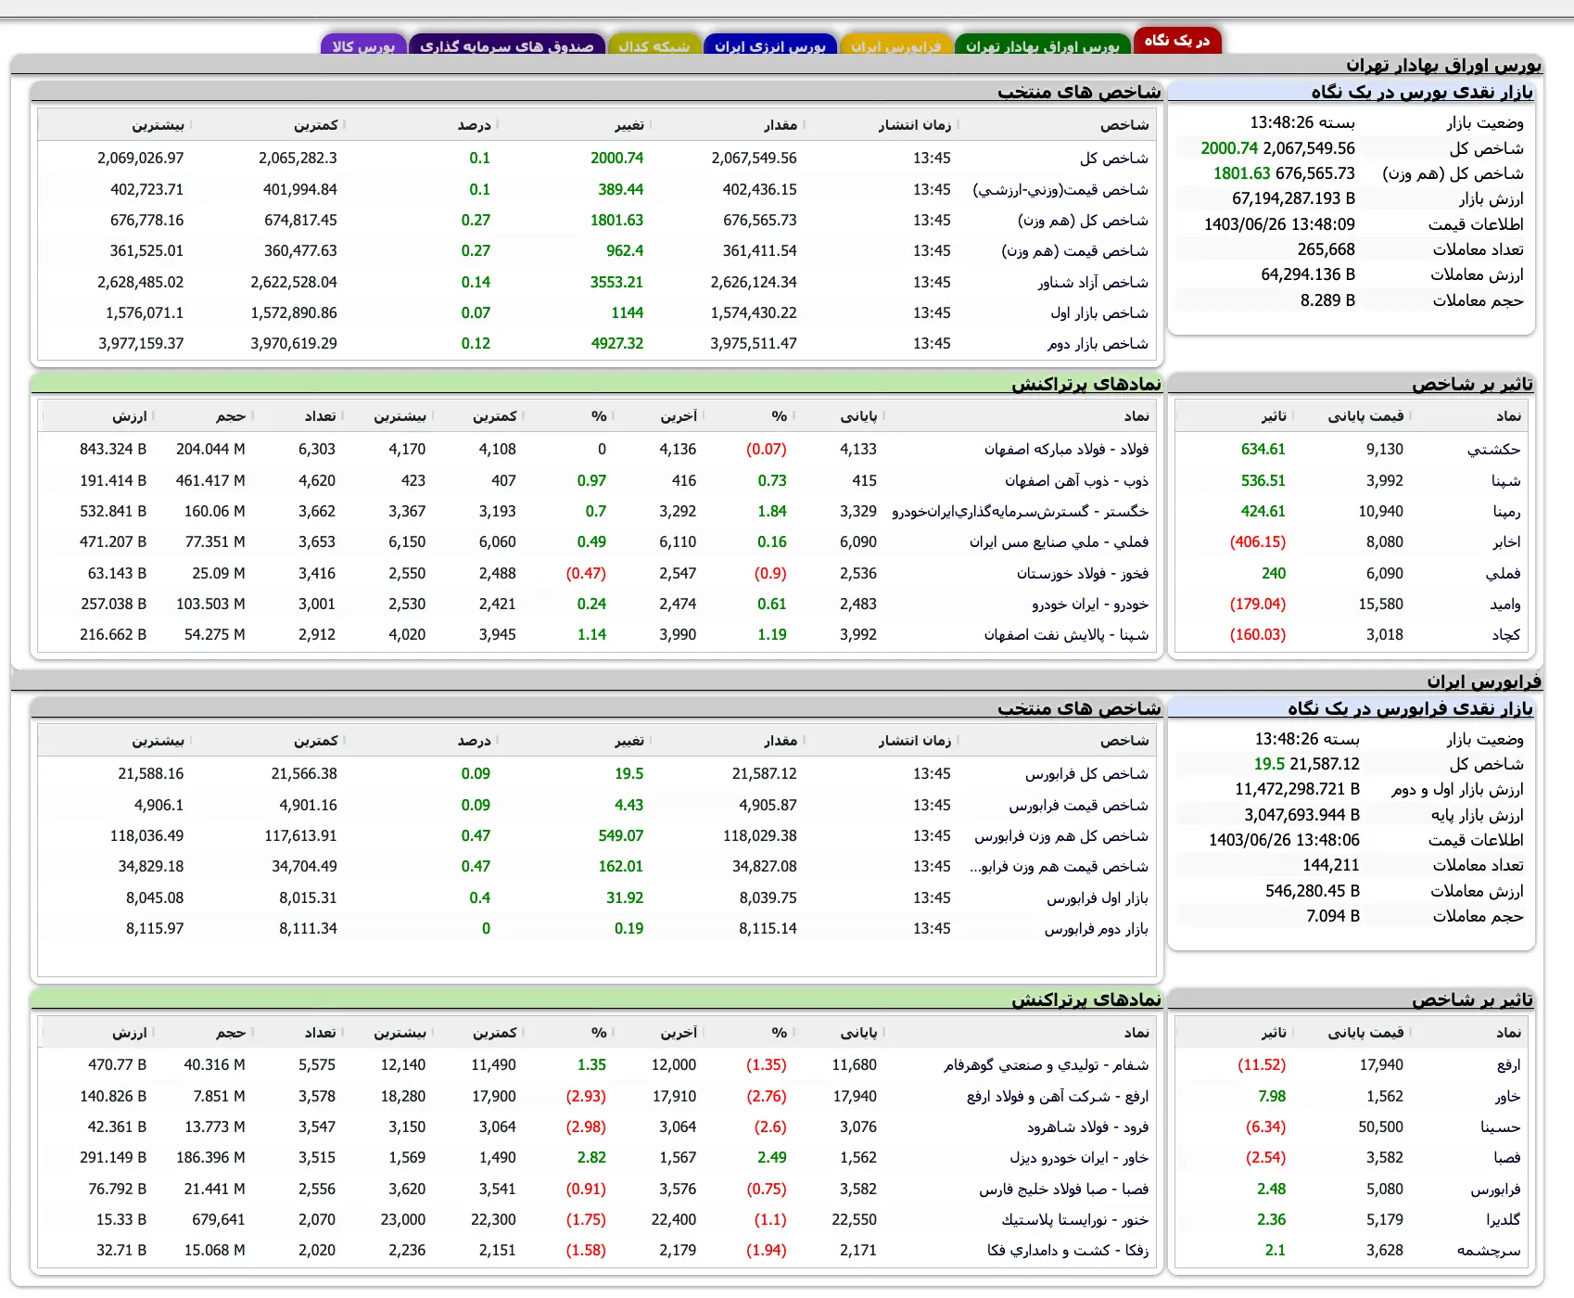Screen dimensions: 1574x1298
Task: Open the purple 'بورس کالا' tab
Action: [x=363, y=46]
